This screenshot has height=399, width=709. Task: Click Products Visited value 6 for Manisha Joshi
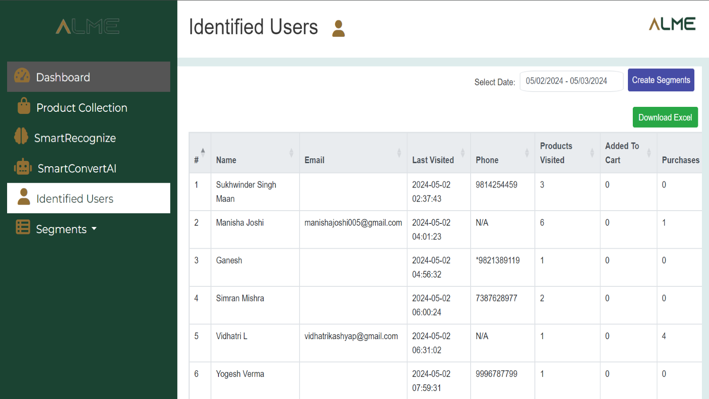coord(542,223)
